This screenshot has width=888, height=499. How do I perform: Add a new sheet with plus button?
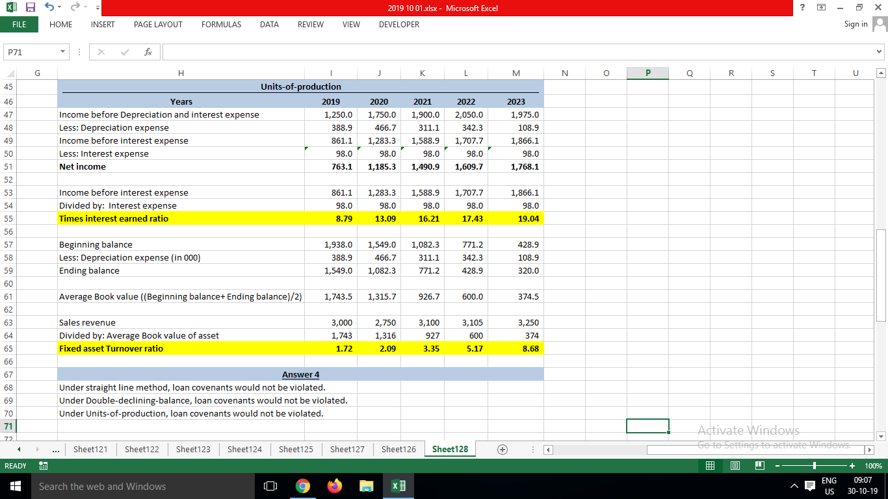pos(502,449)
